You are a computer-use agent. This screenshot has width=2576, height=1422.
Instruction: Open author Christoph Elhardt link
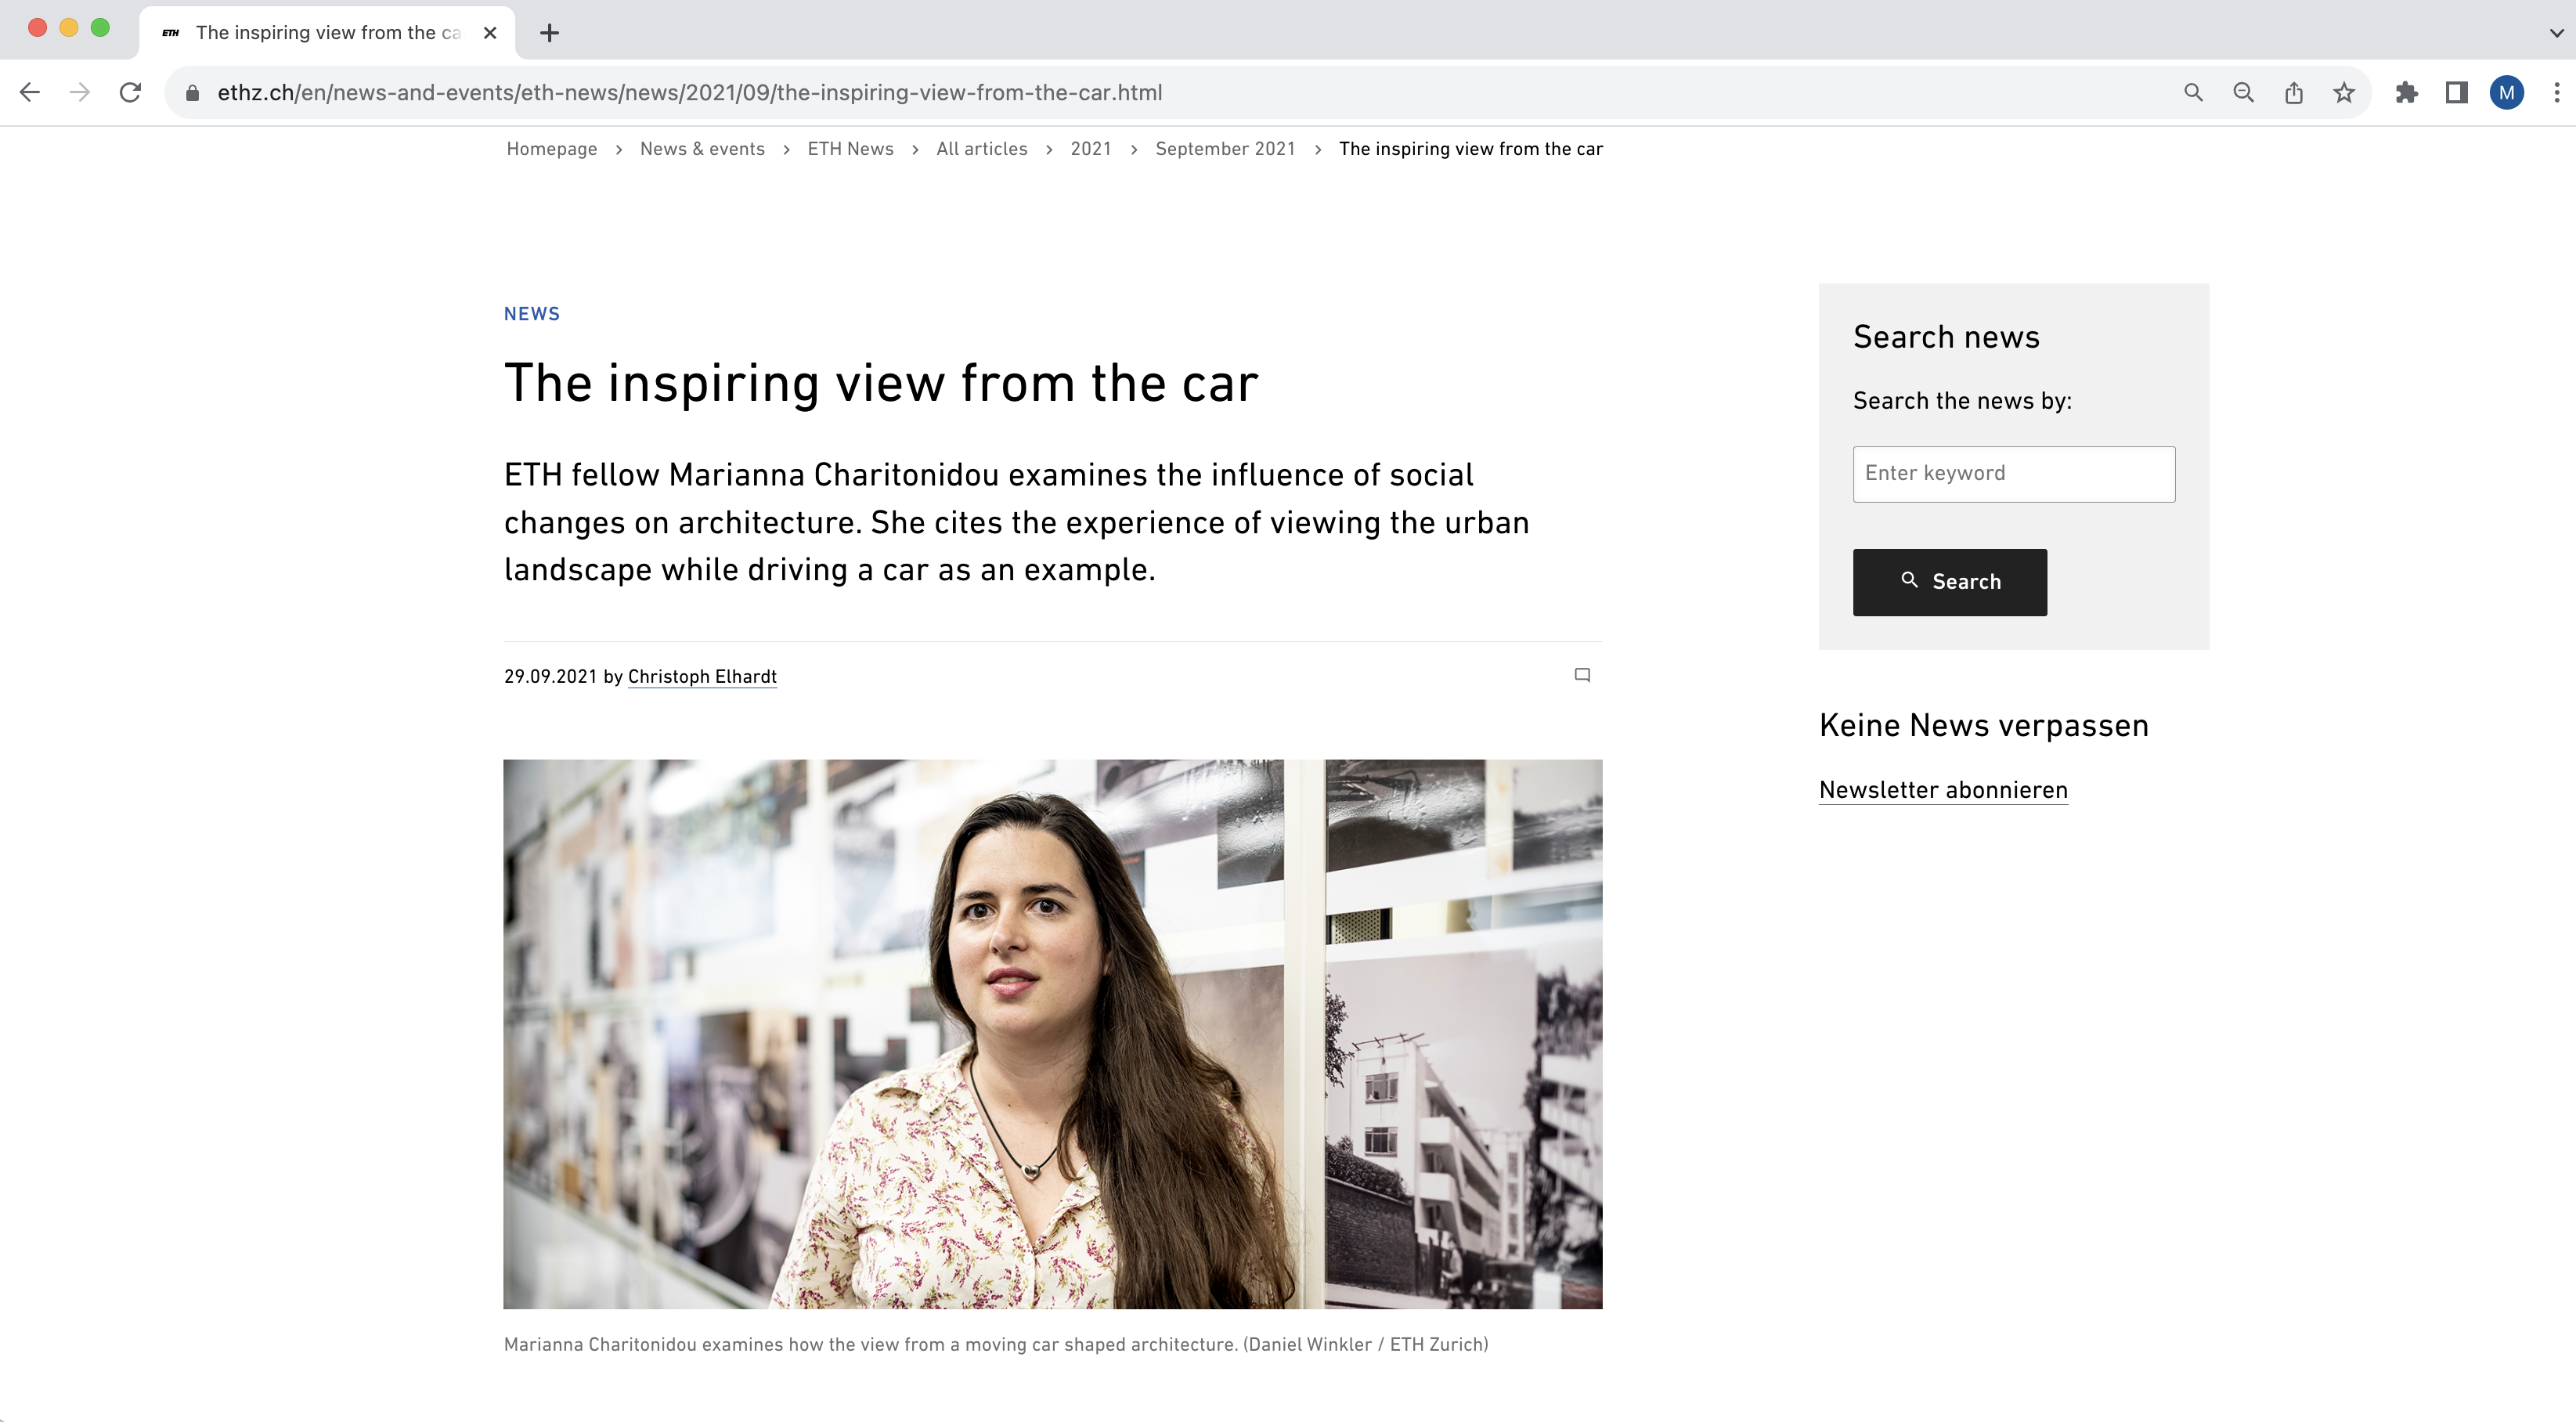[702, 676]
